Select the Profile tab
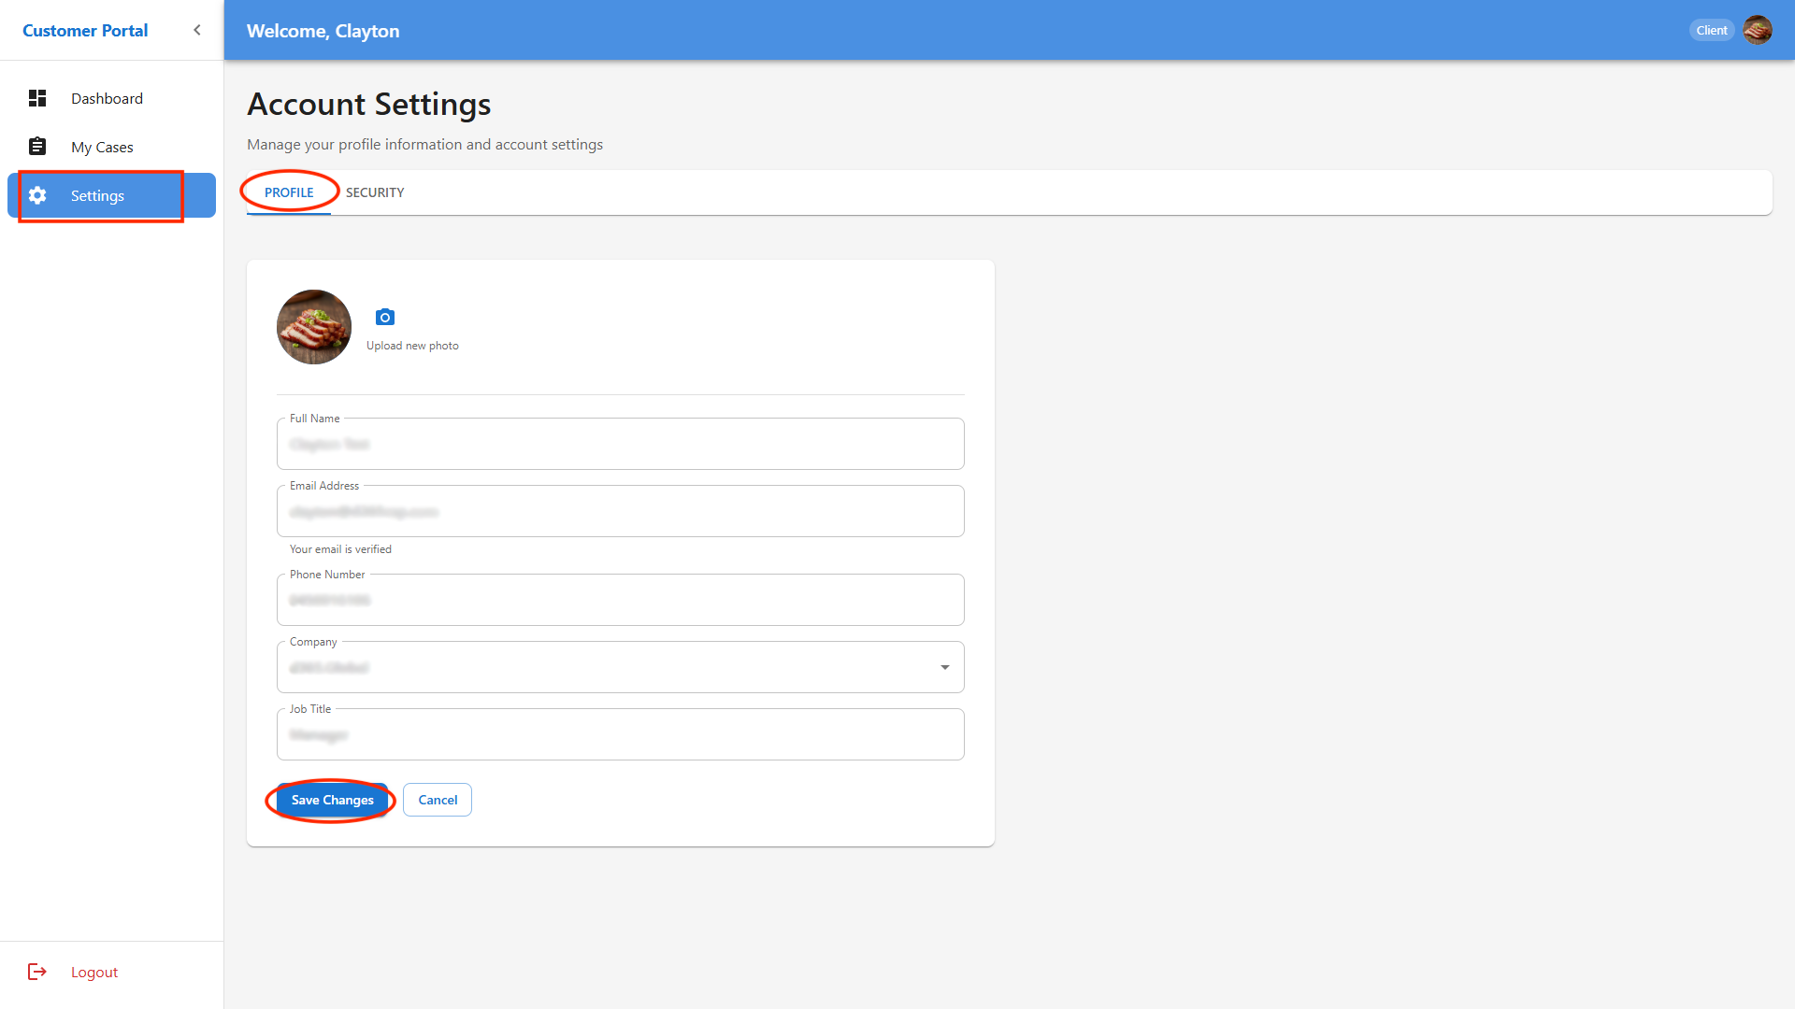Image resolution: width=1795 pixels, height=1009 pixels. click(x=289, y=192)
